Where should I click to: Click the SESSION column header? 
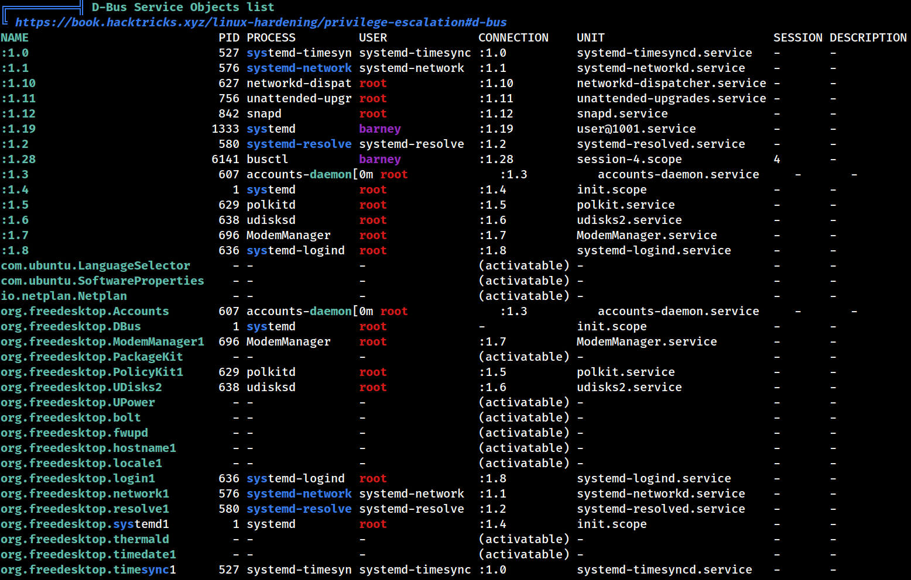click(x=798, y=37)
